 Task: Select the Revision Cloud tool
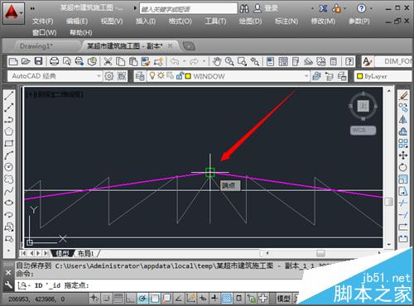click(9, 179)
